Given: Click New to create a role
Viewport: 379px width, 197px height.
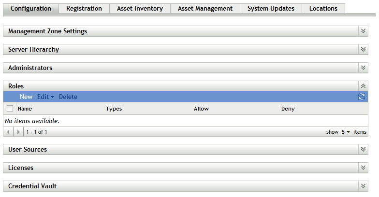Looking at the screenshot, I should (26, 97).
